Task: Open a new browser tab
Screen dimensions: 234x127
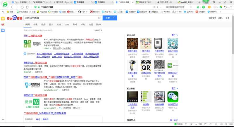Action: point(199,2)
